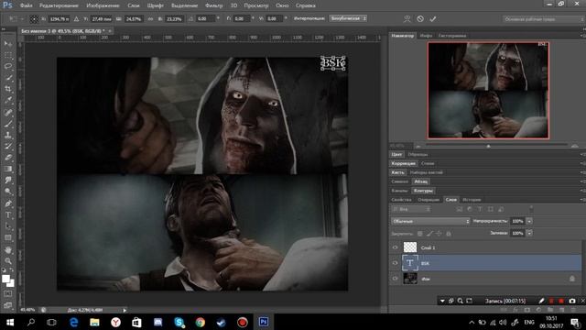
Task: Click the zoom-out mountain icon in Navigator
Action: (x=418, y=146)
